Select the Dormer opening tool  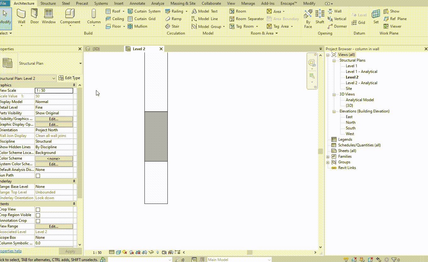coord(337,26)
